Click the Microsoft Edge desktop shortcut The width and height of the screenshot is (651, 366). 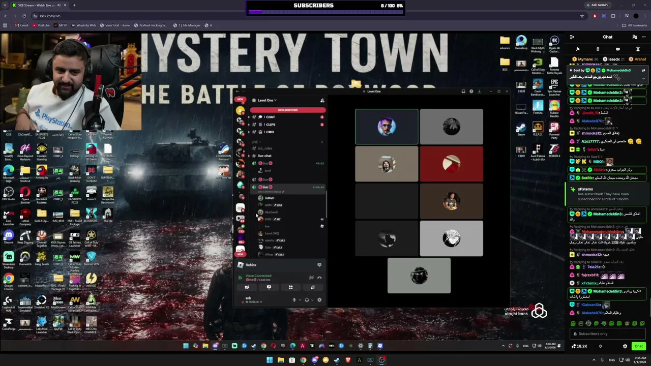9,173
